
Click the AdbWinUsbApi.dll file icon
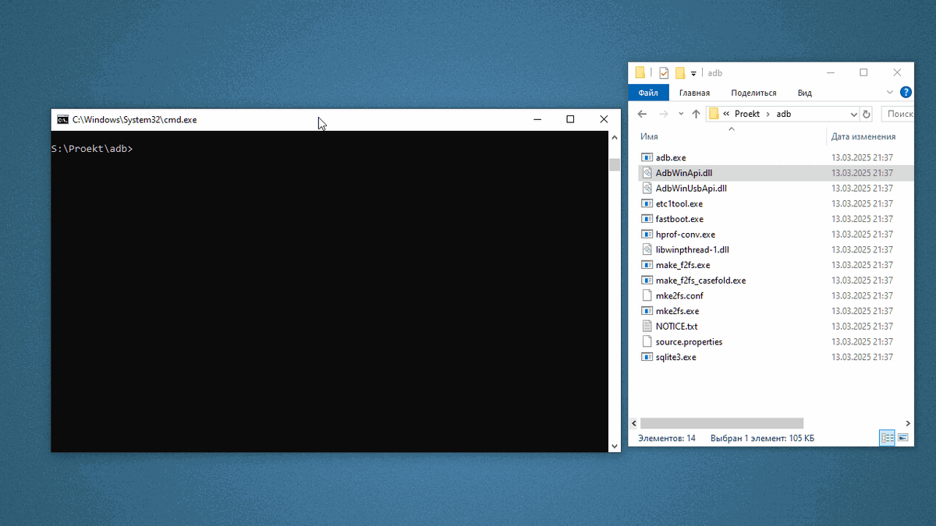coord(647,188)
